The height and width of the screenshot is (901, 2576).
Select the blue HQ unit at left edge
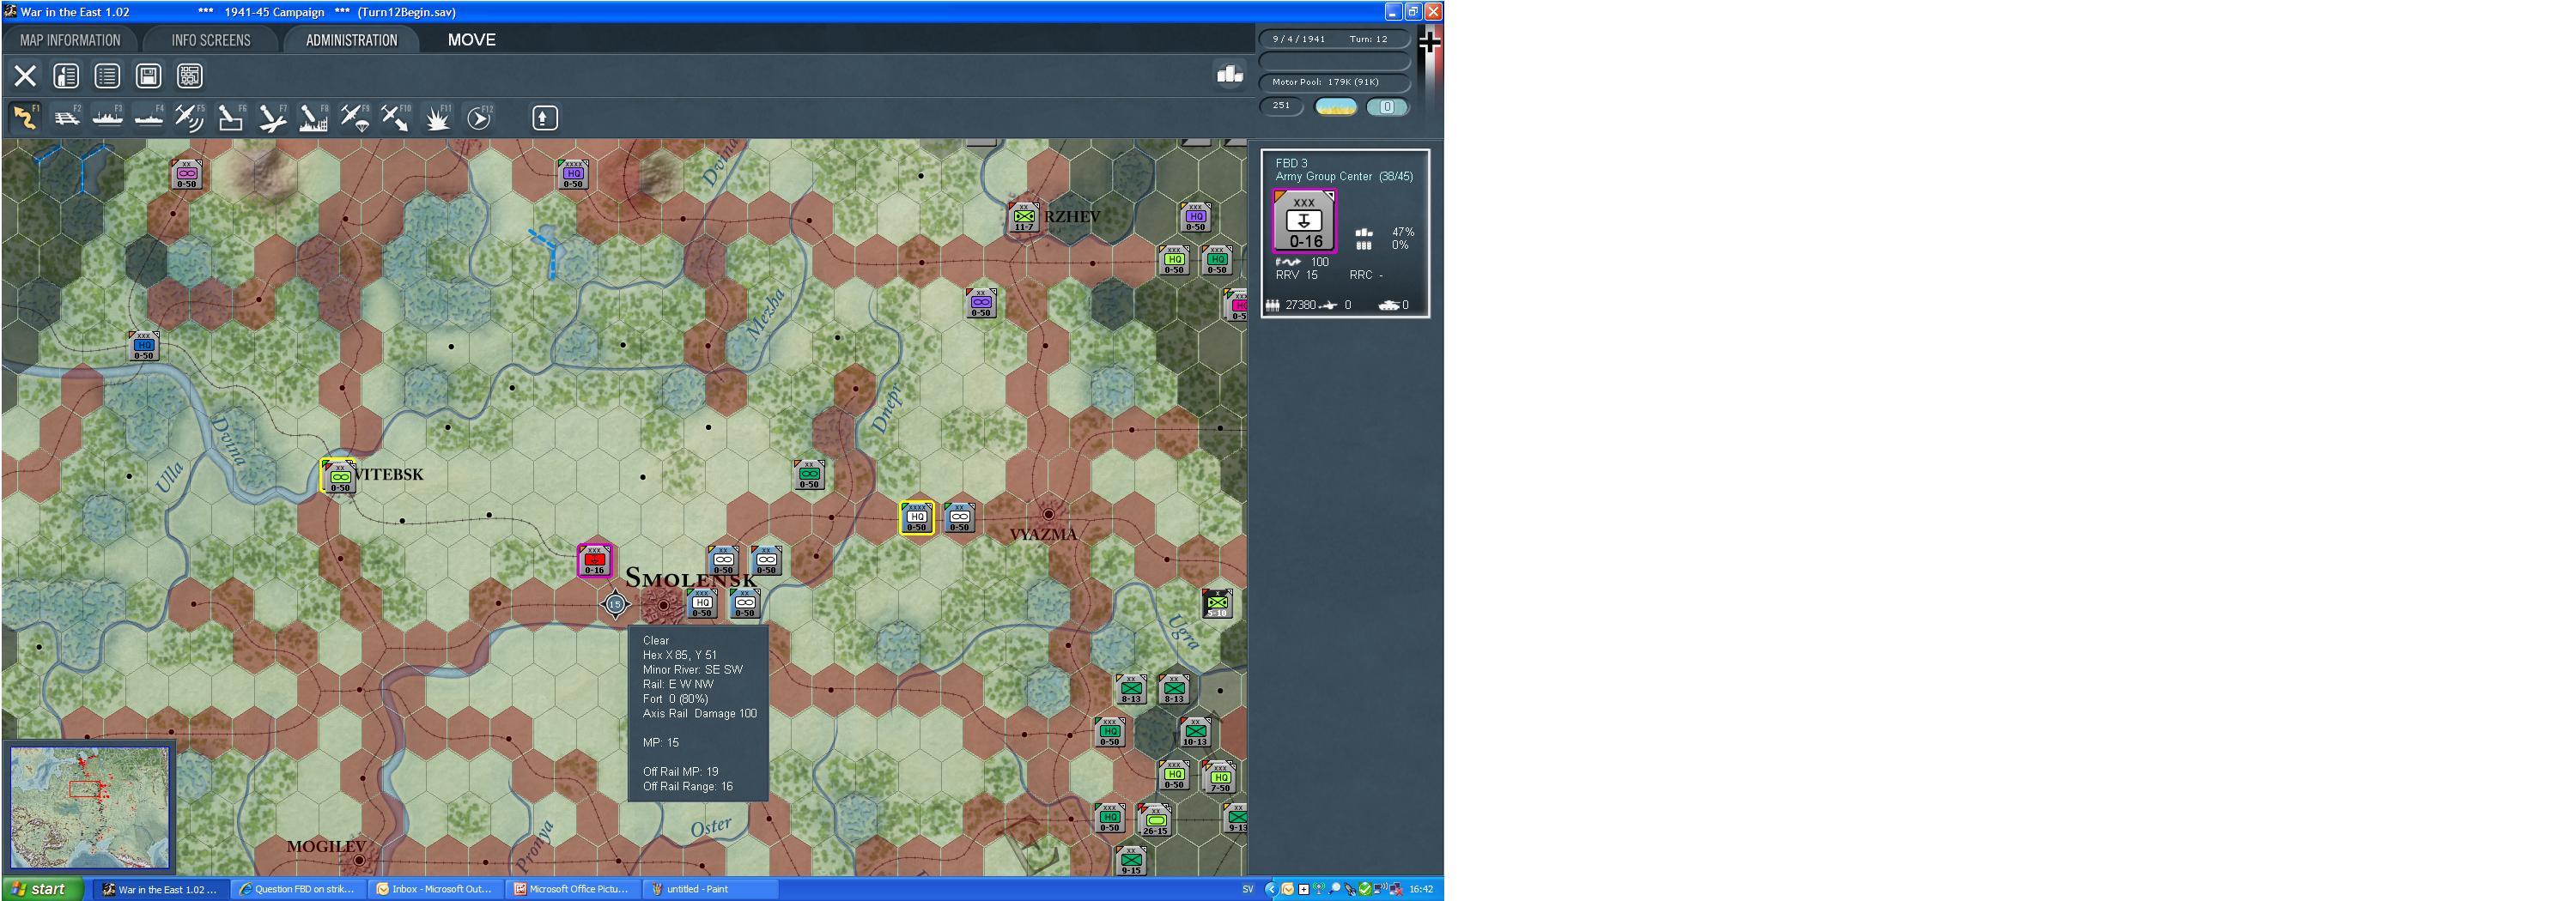pyautogui.click(x=144, y=347)
